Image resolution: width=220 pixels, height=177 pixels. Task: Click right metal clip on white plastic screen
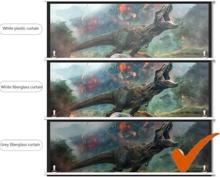click(205, 54)
